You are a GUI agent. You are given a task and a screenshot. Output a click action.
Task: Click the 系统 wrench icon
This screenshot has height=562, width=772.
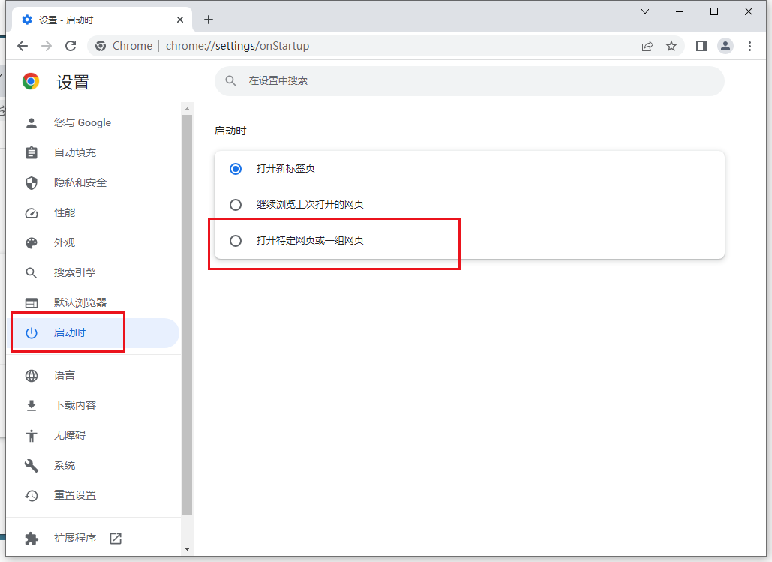[x=32, y=466]
